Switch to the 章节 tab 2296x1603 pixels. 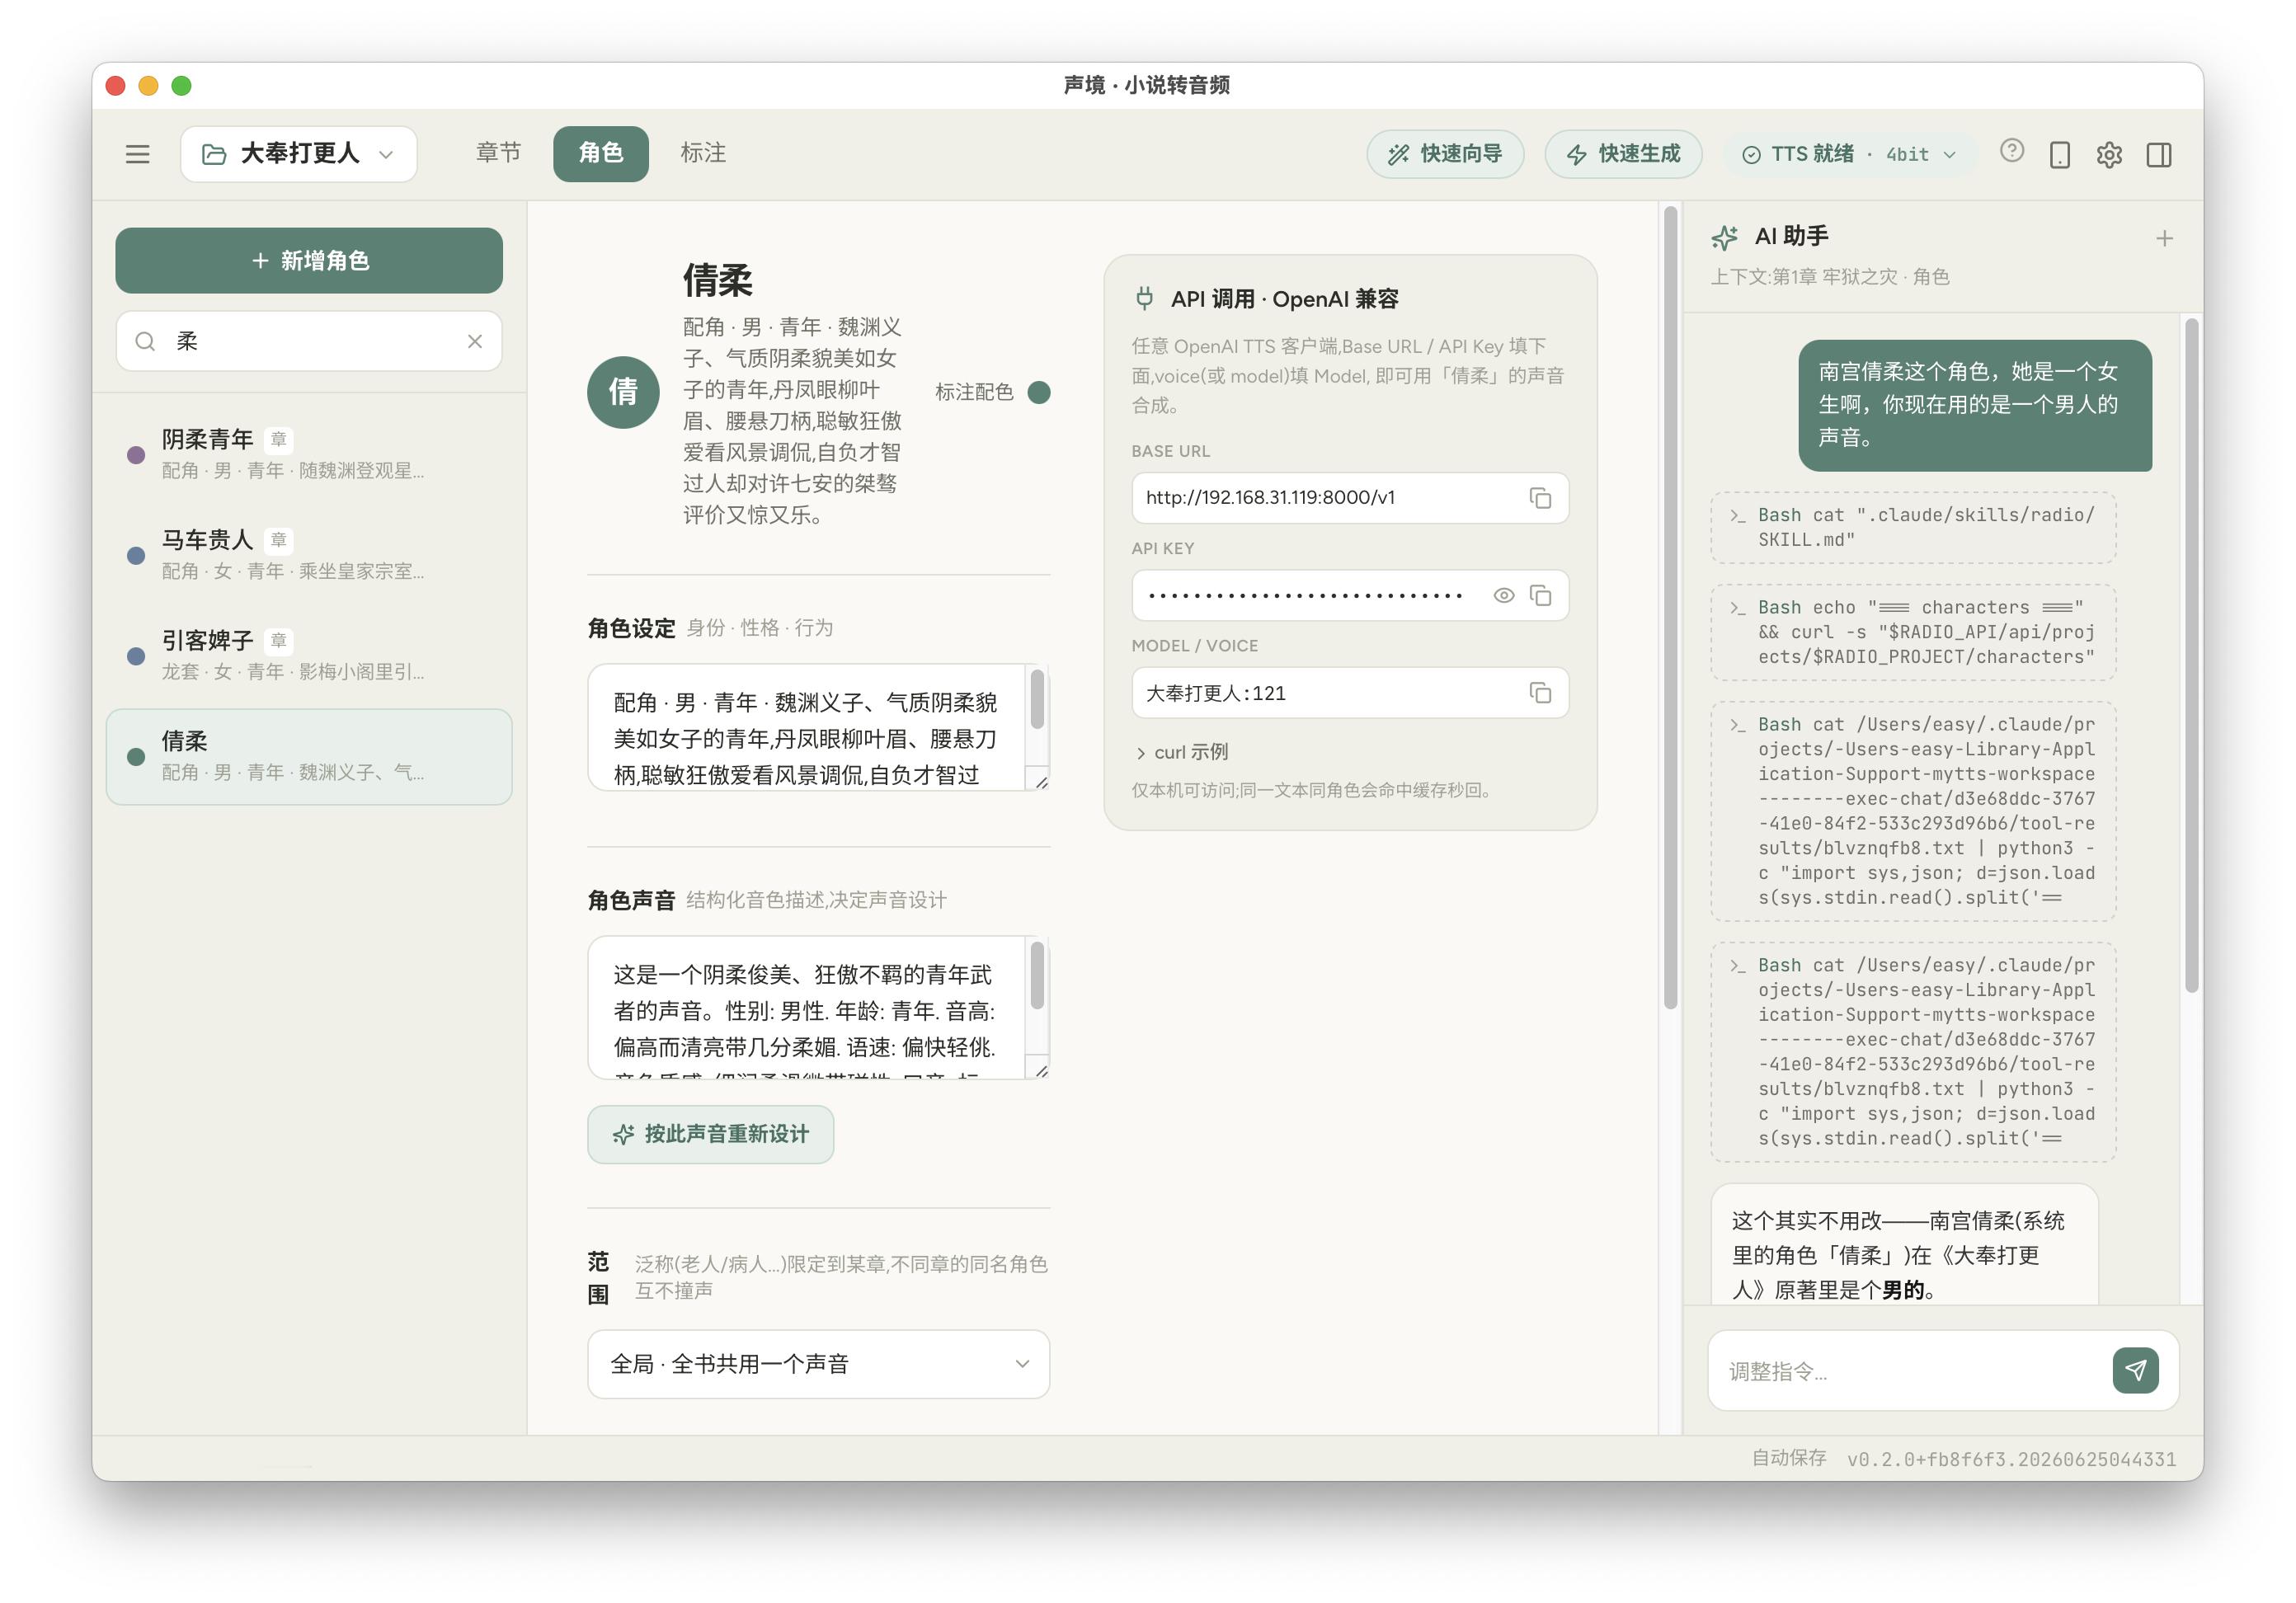[x=498, y=153]
